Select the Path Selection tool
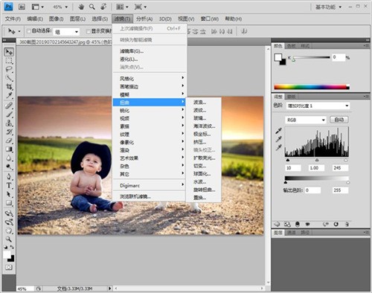 9,194
